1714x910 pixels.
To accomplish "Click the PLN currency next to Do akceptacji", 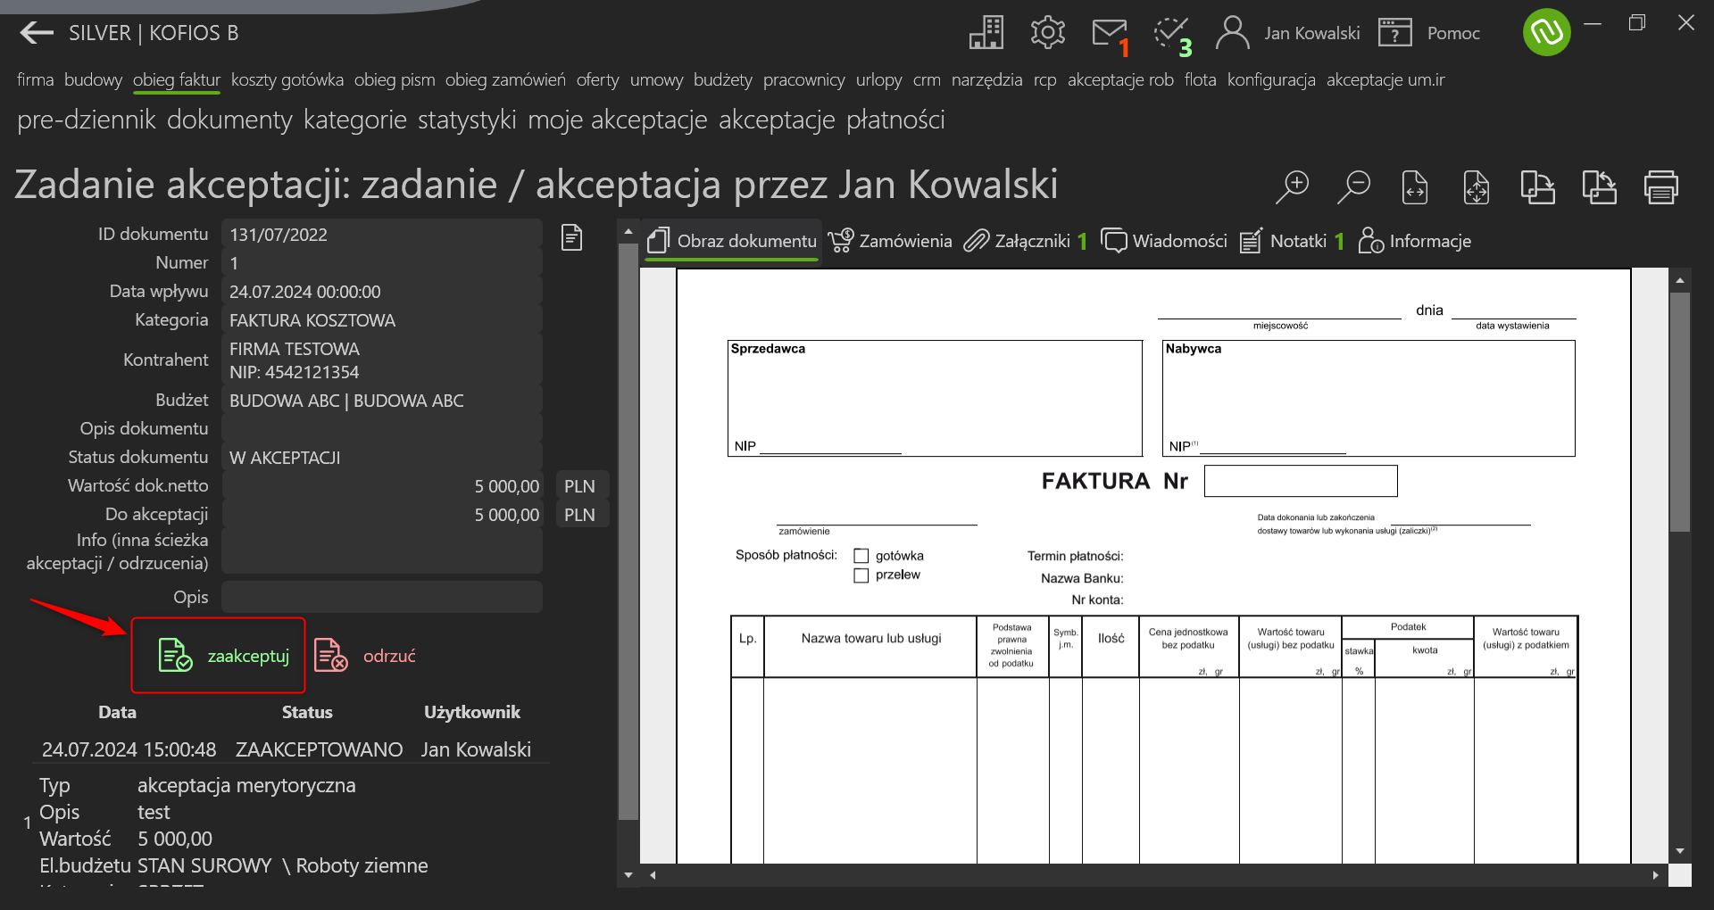I will pyautogui.click(x=579, y=515).
